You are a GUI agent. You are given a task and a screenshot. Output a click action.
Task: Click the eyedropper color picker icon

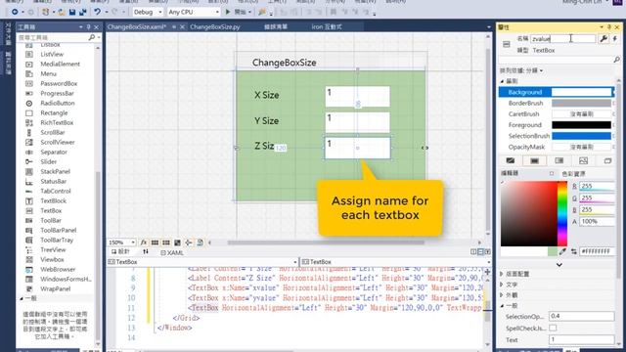pos(562,251)
